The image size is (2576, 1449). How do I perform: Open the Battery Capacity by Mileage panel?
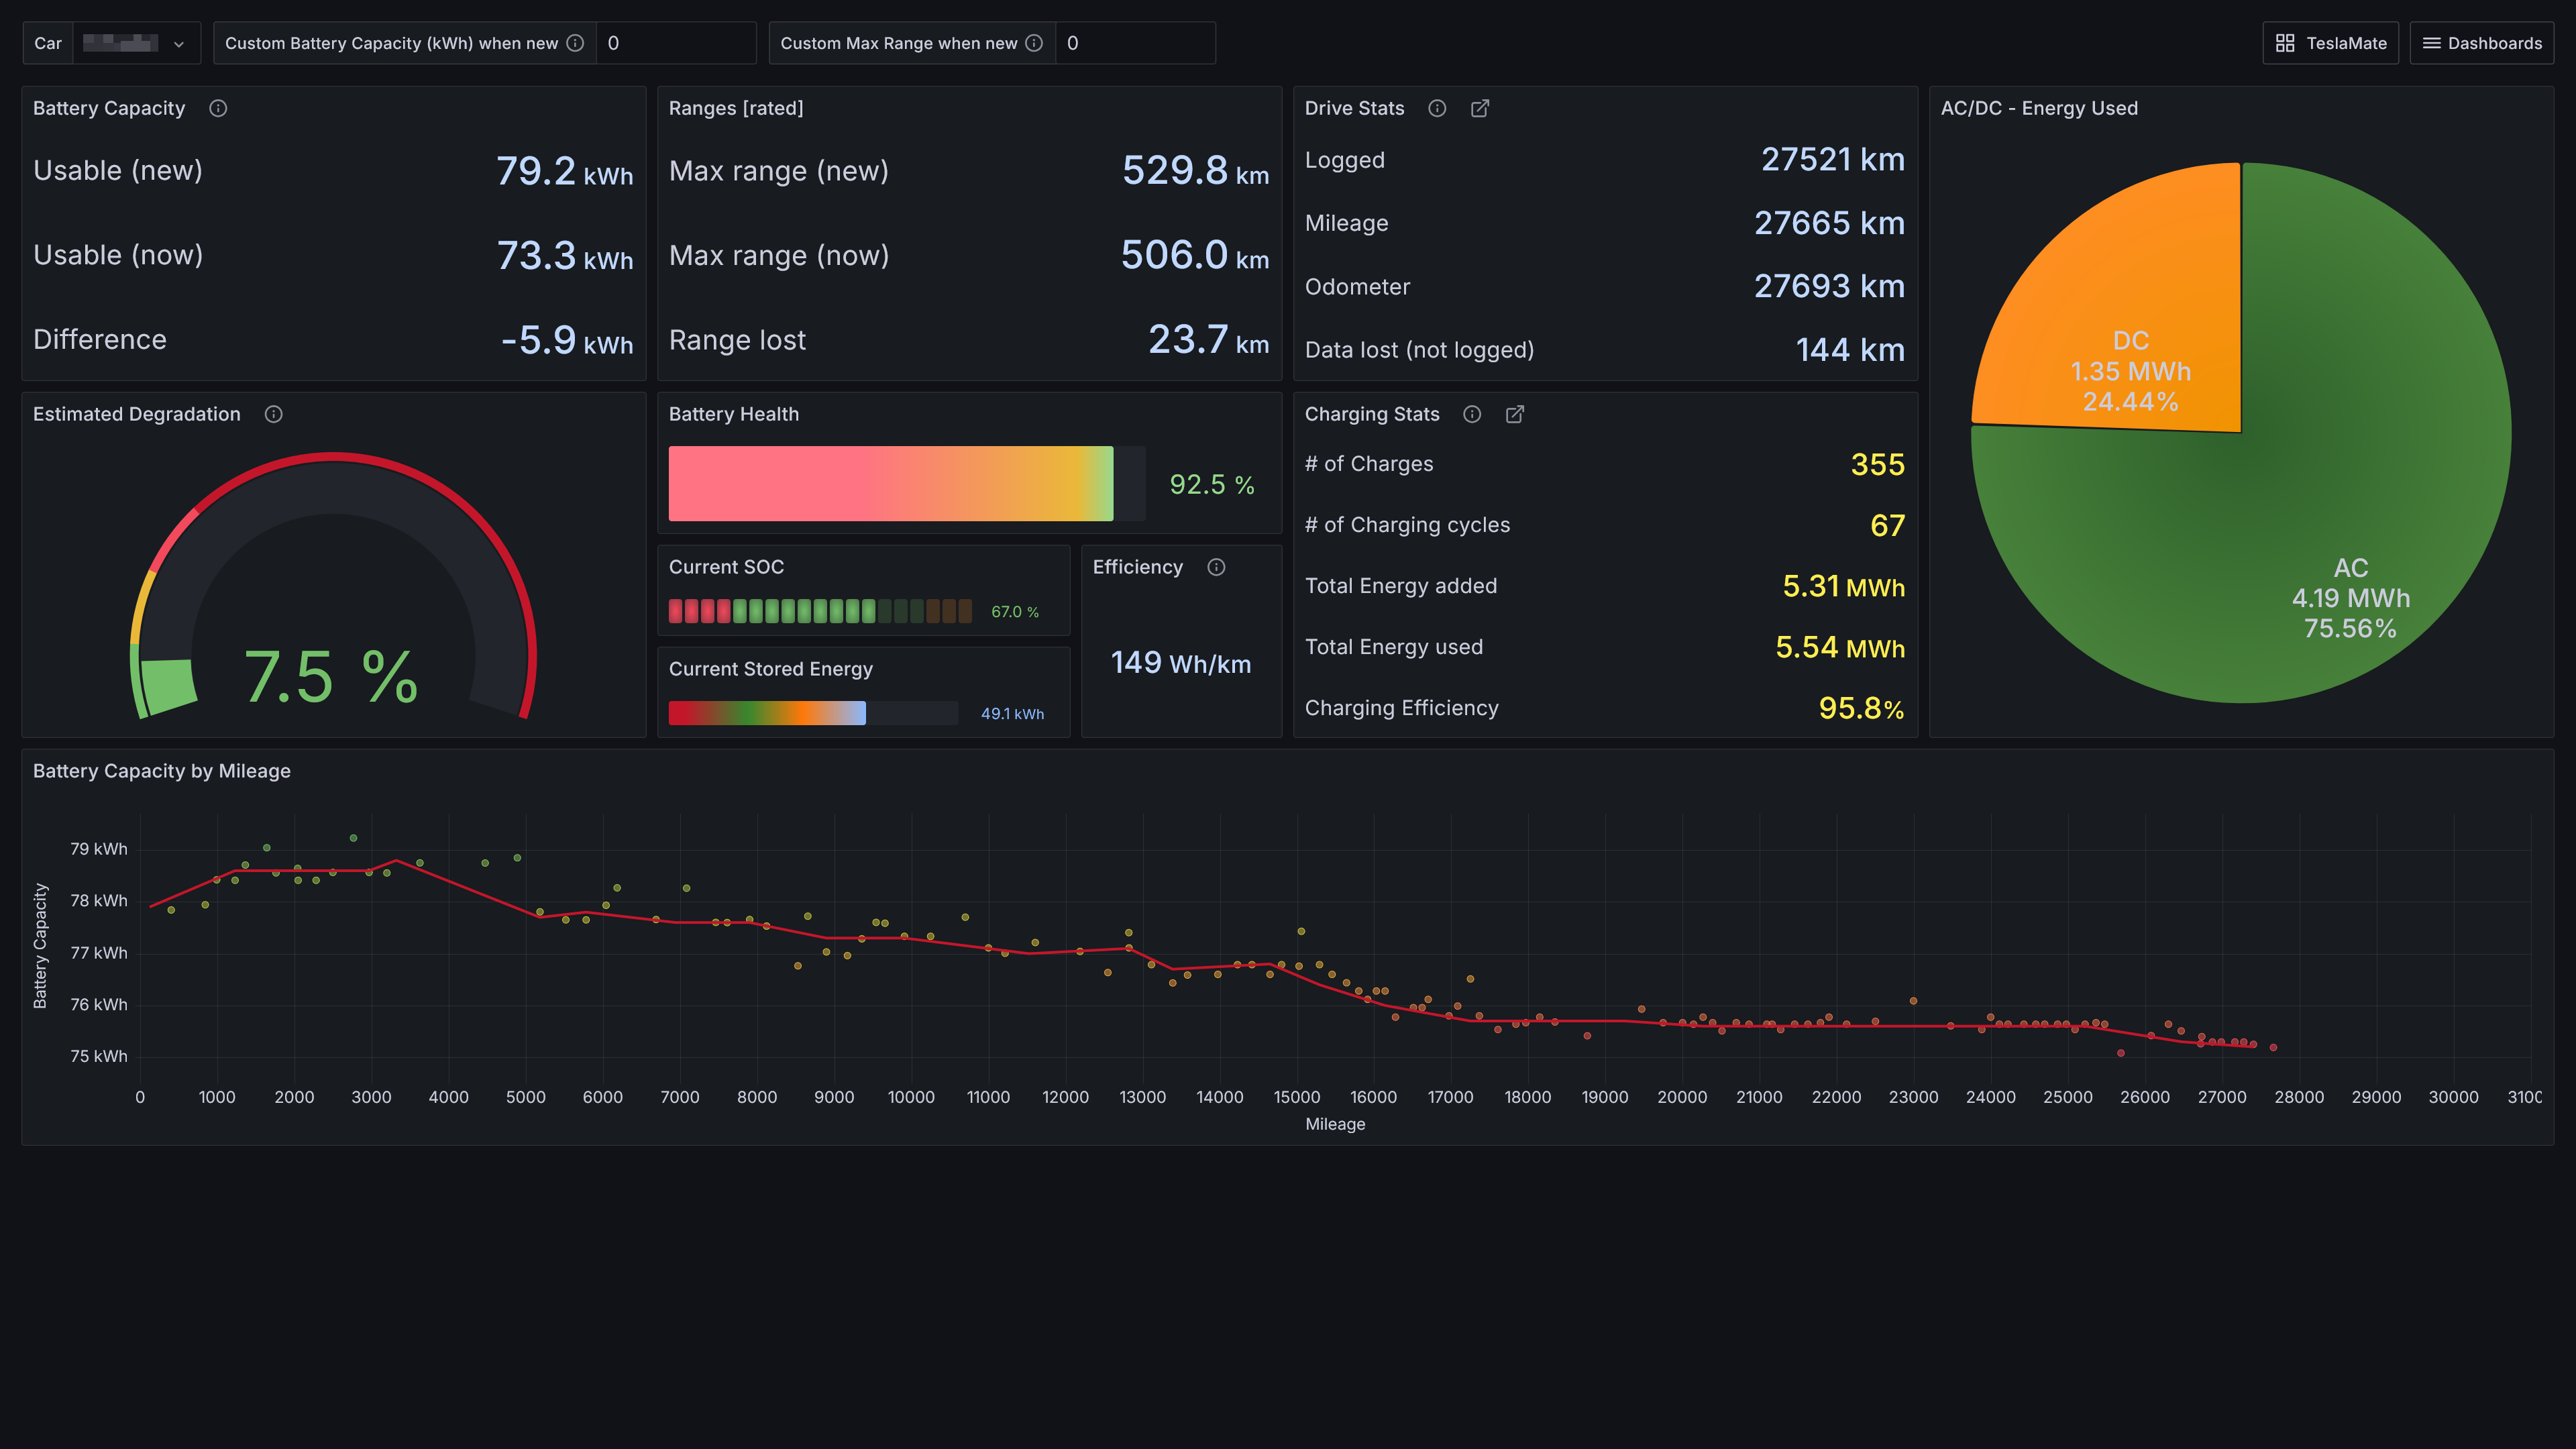tap(162, 771)
